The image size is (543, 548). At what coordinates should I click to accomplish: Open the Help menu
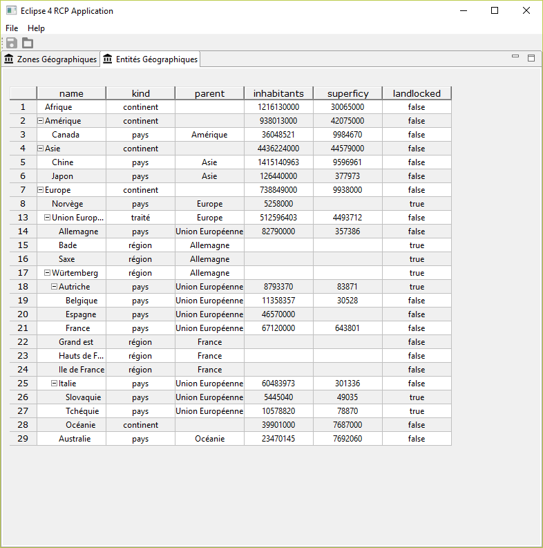pos(36,28)
